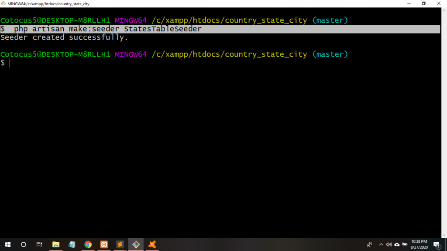
Task: Switch to Sublime Text on the taskbar
Action: click(x=120, y=244)
